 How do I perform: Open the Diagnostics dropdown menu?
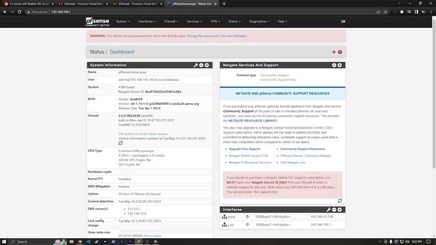pyautogui.click(x=259, y=21)
